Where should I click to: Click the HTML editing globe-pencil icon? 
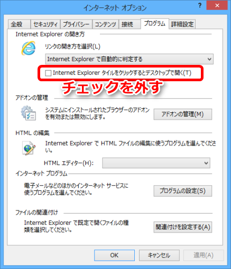[29, 148]
